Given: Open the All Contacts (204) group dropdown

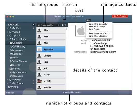Looking at the screenshot, I should [x=48, y=25].
